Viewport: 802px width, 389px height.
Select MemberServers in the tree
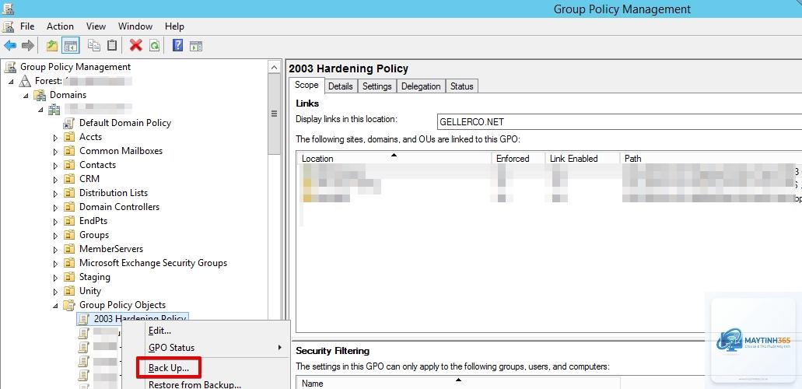tap(111, 249)
